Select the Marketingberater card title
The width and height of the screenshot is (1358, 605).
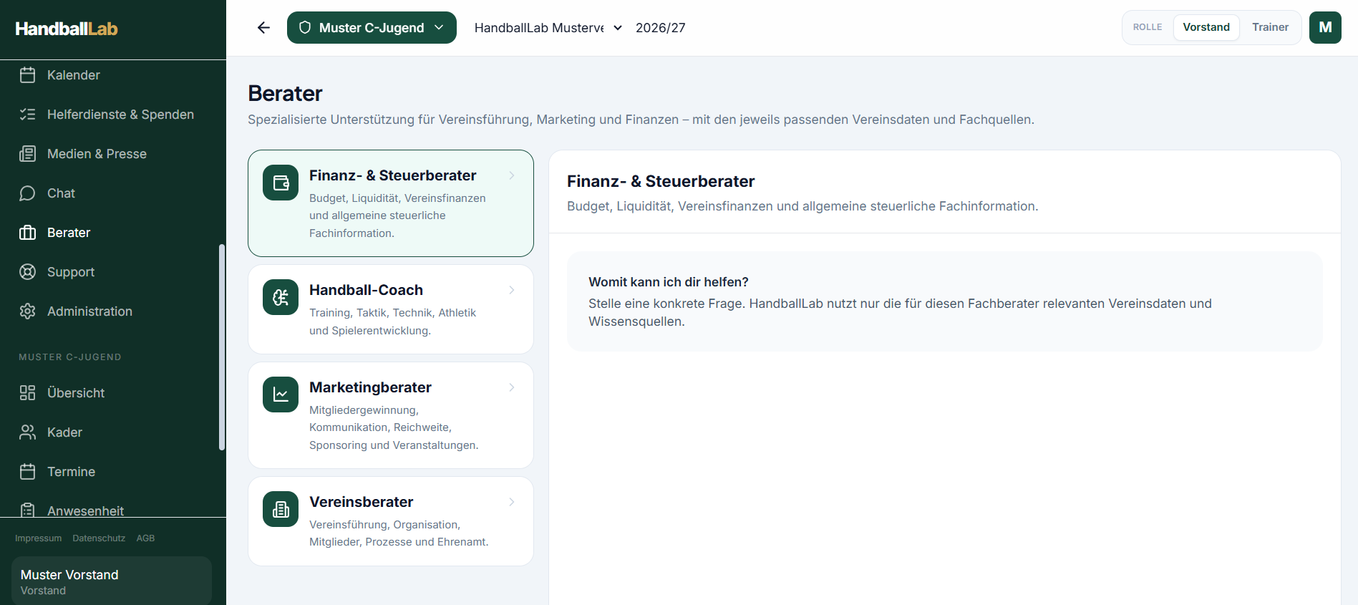pyautogui.click(x=370, y=387)
